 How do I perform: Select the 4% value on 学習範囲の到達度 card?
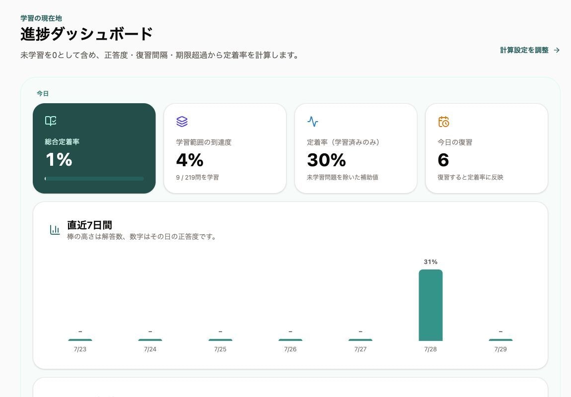click(190, 160)
